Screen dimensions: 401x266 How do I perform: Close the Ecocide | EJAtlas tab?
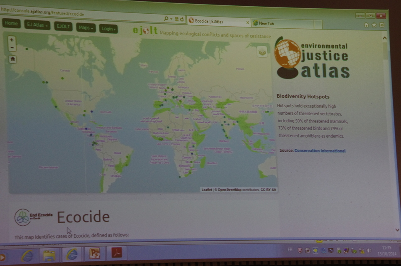pyautogui.click(x=247, y=22)
